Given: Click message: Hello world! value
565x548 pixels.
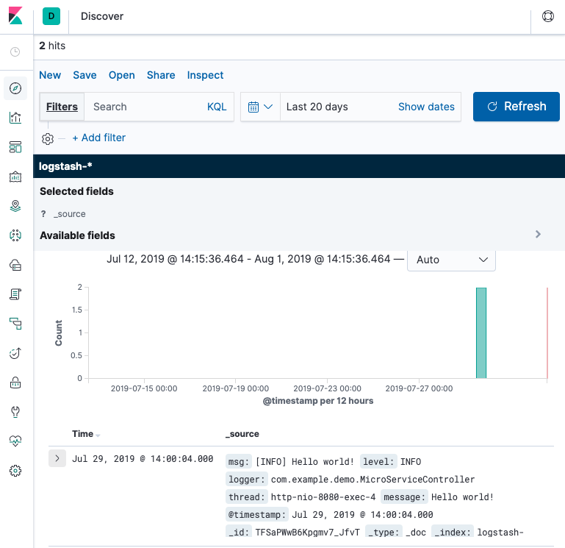Looking at the screenshot, I should 462,497.
